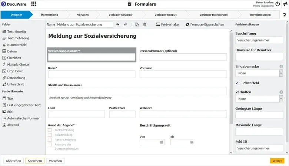Image resolution: width=289 pixels, height=166 pixels.
Task: Open help via the question mark
Action: coord(285,15)
